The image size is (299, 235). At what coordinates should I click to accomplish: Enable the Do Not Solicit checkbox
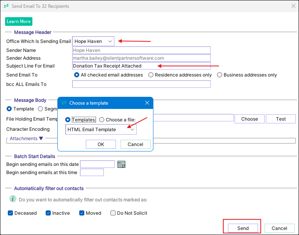(113, 213)
